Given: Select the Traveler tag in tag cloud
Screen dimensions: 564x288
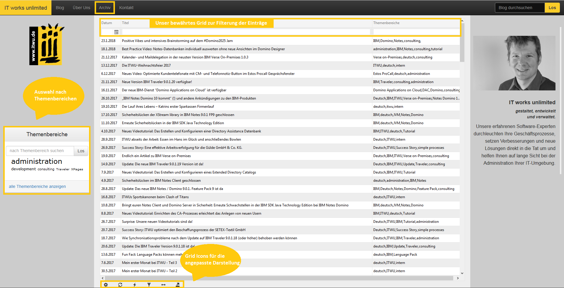Looking at the screenshot, I should point(63,169).
